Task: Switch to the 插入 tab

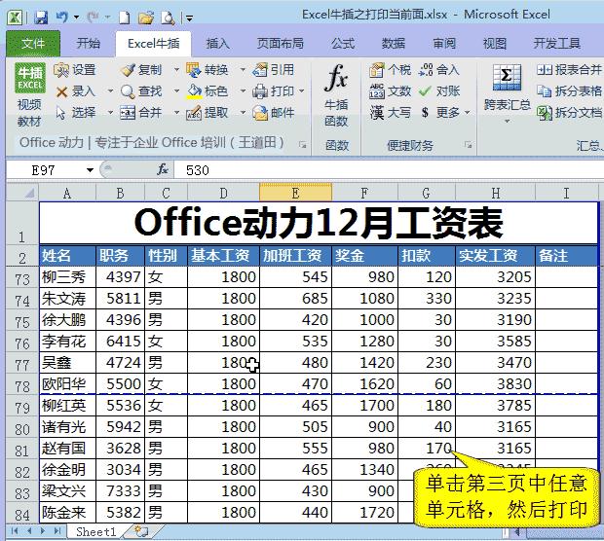Action: click(x=218, y=44)
